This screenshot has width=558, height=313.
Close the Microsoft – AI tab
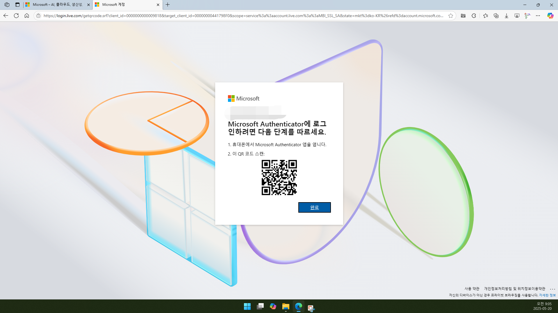tap(88, 5)
